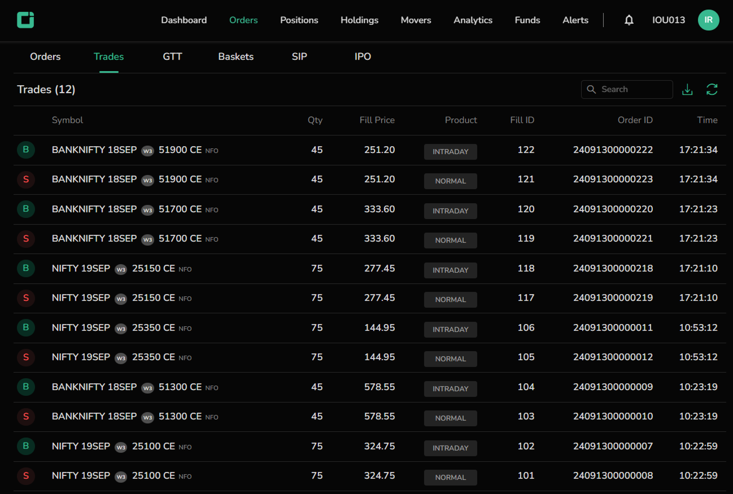Click W3 badge in Fill ID 101 row
Screen dimensions: 733x494
[121, 476]
